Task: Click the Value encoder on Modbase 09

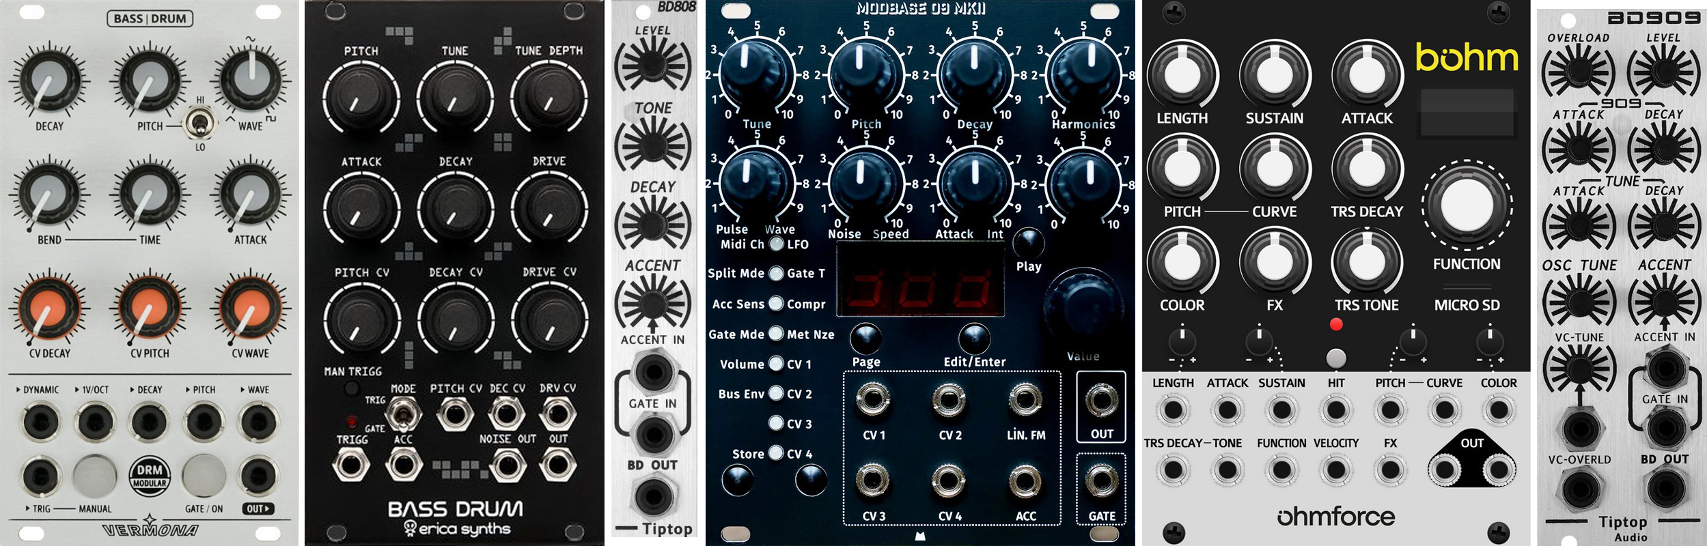Action: pos(1083,308)
